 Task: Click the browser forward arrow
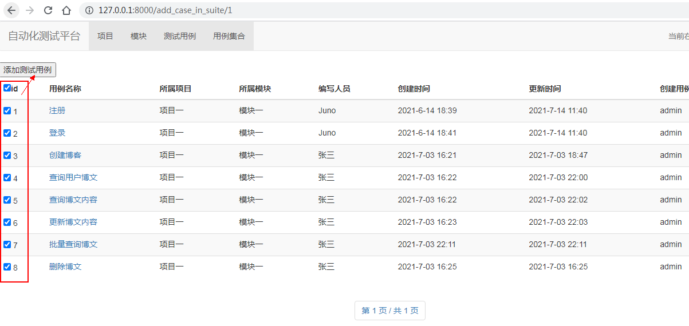(30, 10)
